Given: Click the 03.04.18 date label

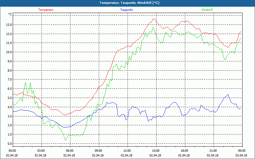Looking at the screenshot, I should pyautogui.click(x=241, y=156).
